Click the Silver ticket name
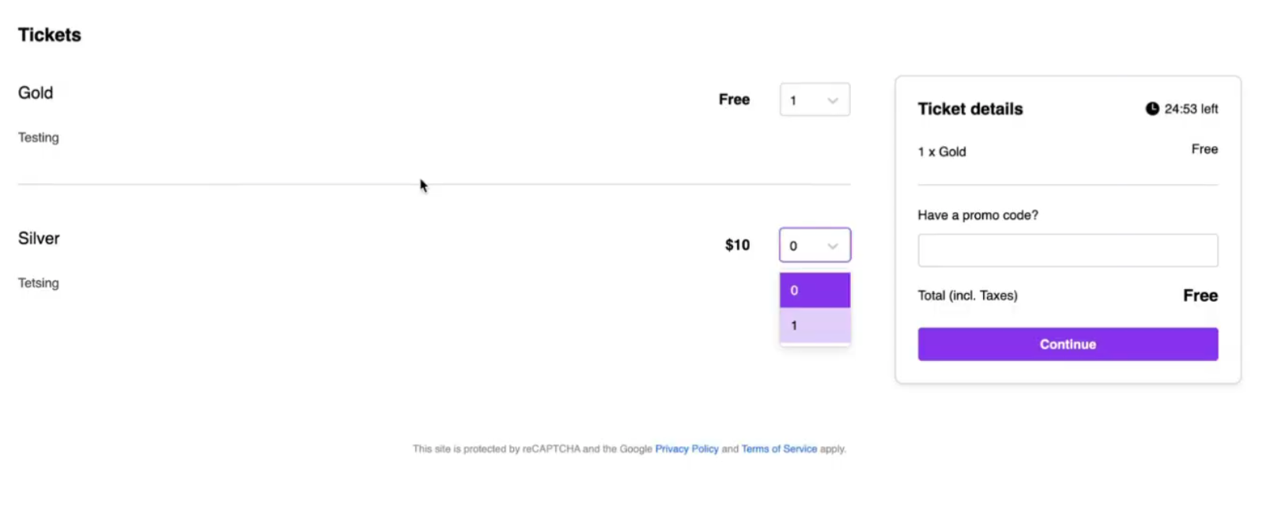Viewport: 1278px width, 515px height. coord(39,239)
